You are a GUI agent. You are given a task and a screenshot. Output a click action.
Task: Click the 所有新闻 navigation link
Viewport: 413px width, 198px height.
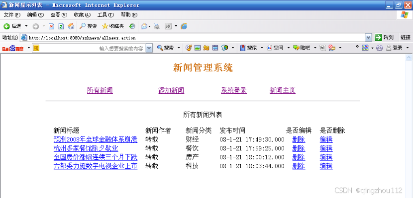tap(100, 90)
